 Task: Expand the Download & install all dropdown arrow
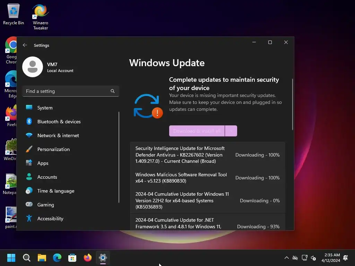point(231,131)
